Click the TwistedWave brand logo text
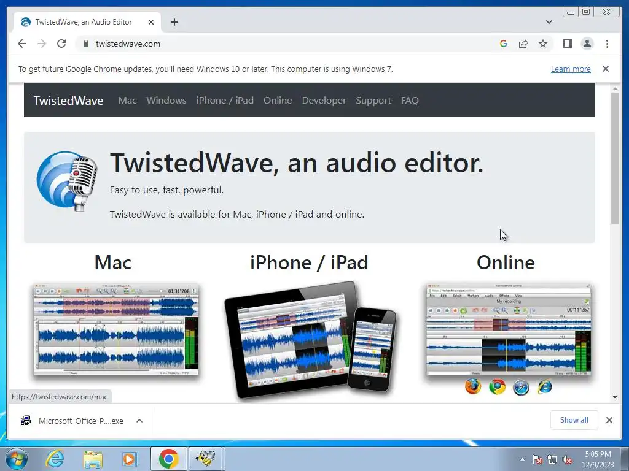 tap(69, 101)
